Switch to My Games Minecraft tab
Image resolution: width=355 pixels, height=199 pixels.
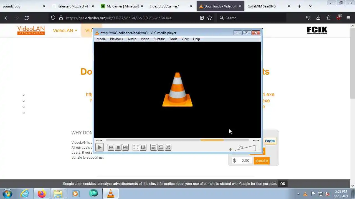point(121,6)
